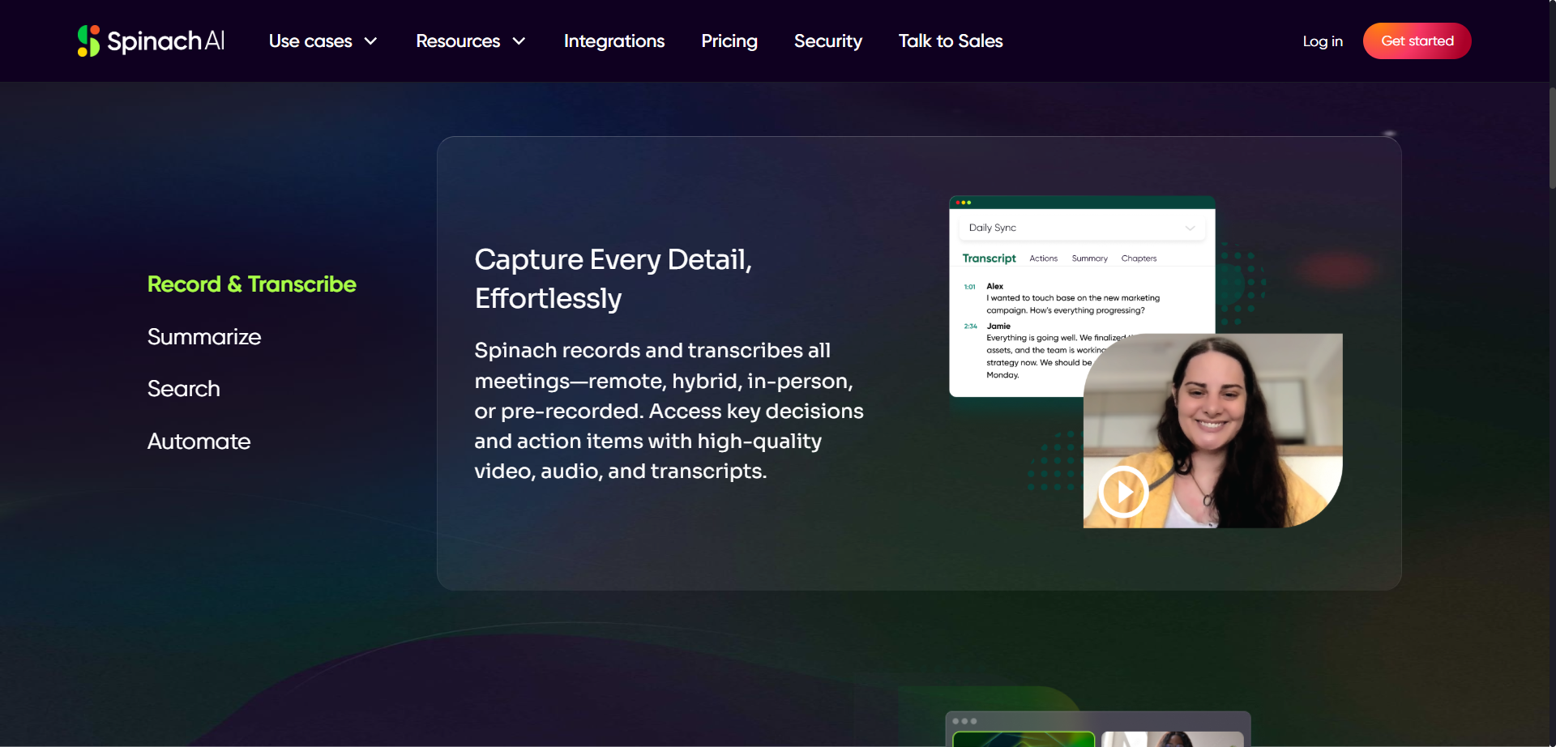
Task: Open the Use cases menu
Action: 323,41
